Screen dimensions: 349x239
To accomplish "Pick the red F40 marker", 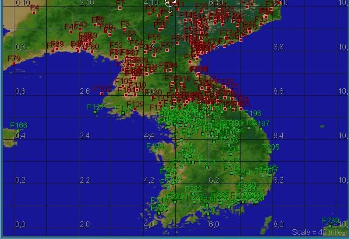I will [x=70, y=31].
